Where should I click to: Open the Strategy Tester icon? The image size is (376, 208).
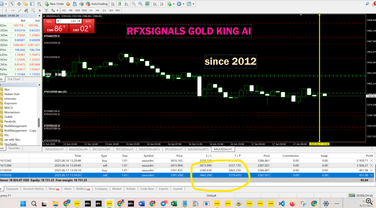[39, 4]
